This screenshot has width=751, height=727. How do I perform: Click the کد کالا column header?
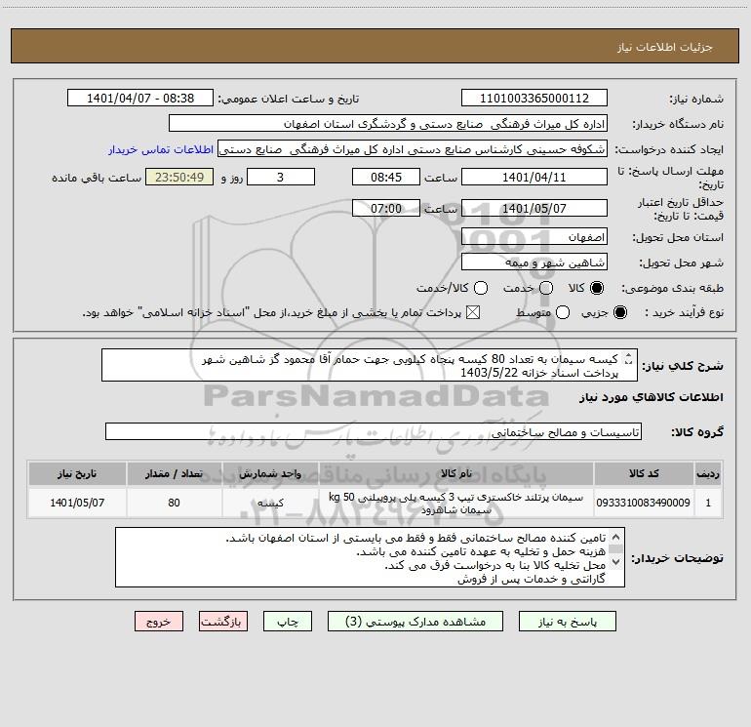point(644,473)
